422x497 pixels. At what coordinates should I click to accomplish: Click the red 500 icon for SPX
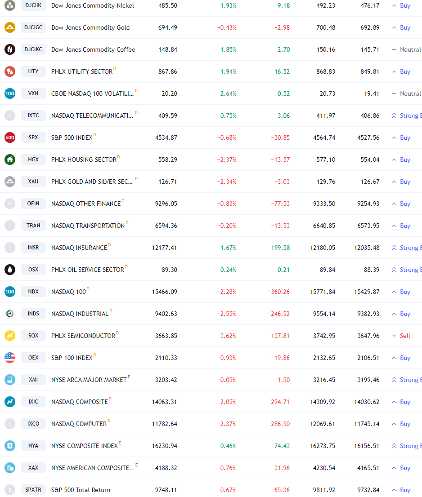point(10,138)
